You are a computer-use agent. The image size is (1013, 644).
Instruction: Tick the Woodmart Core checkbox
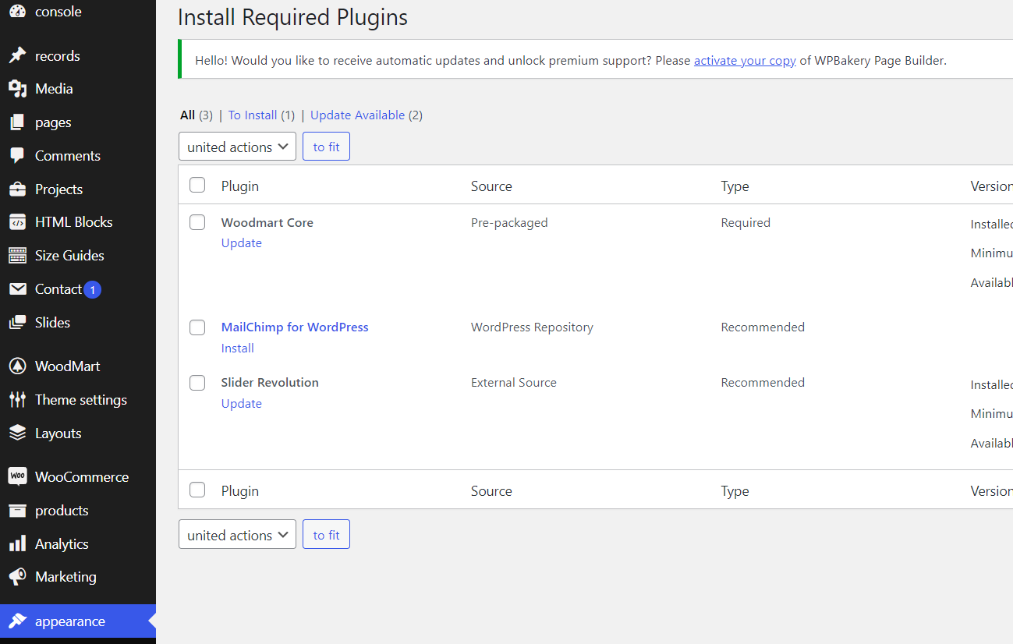coord(197,222)
